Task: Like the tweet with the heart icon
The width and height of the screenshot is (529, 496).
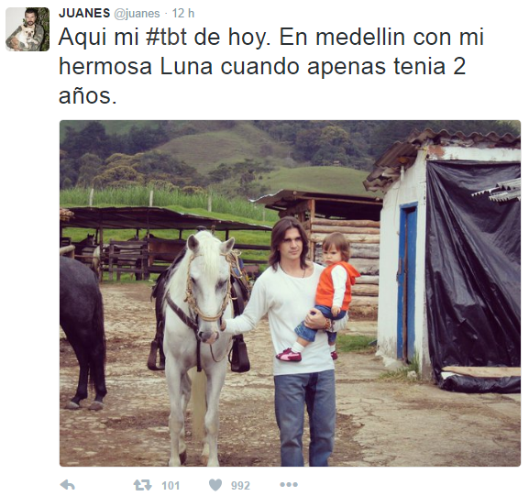Action: tap(215, 485)
